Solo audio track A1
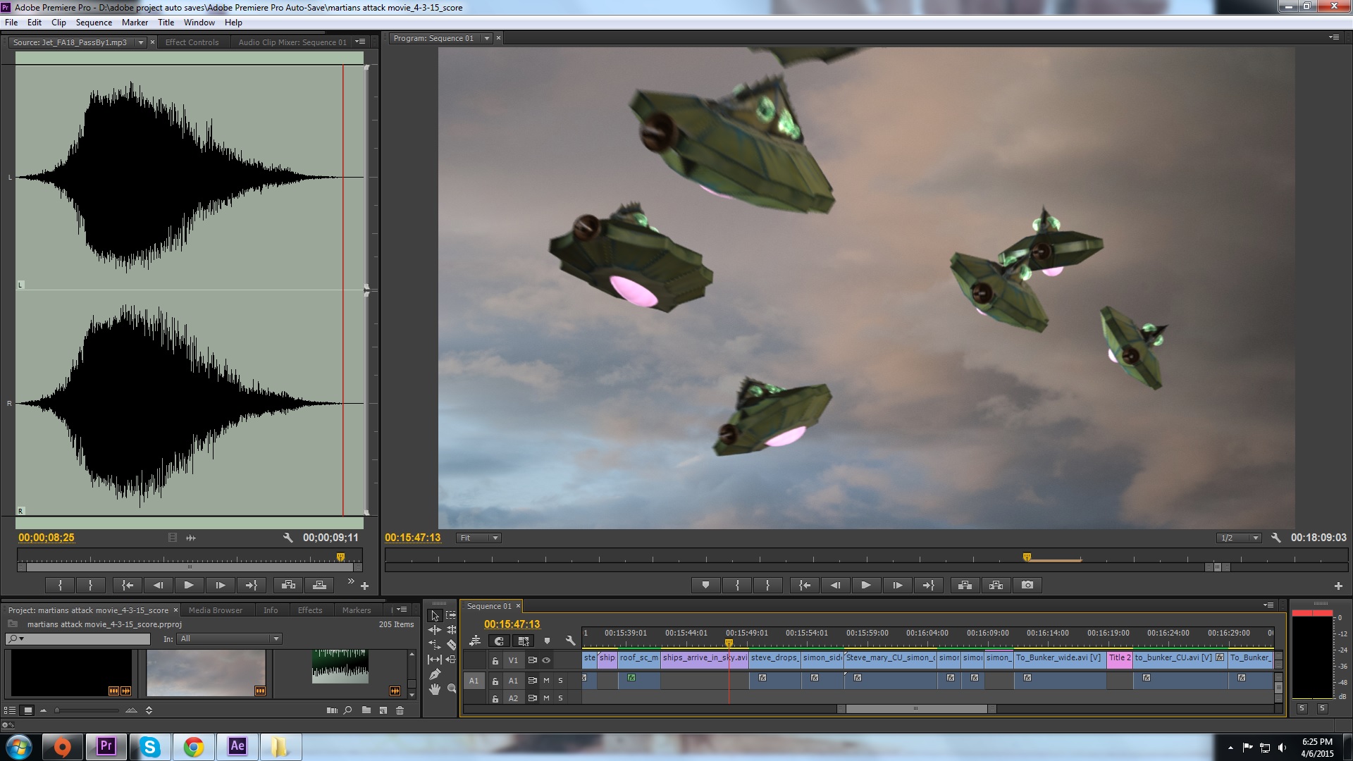 [560, 681]
